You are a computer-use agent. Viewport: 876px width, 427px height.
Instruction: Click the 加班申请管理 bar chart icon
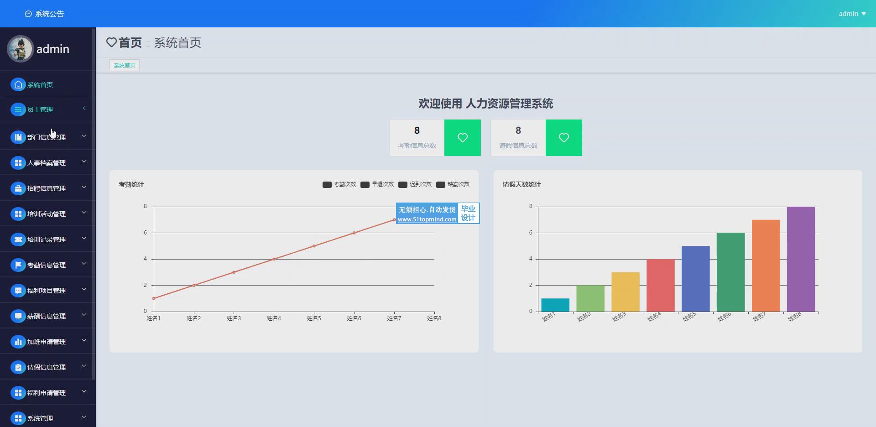pos(18,341)
